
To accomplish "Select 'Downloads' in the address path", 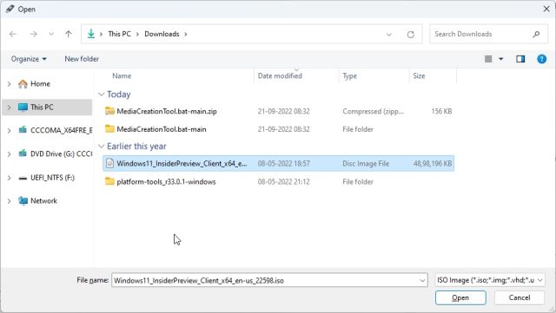I will click(162, 34).
